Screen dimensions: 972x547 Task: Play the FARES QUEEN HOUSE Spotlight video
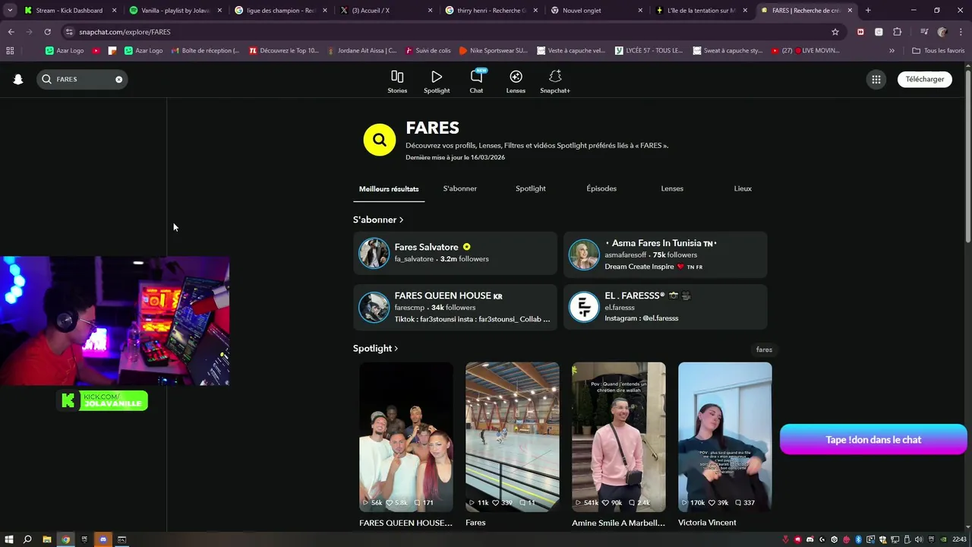click(x=406, y=437)
